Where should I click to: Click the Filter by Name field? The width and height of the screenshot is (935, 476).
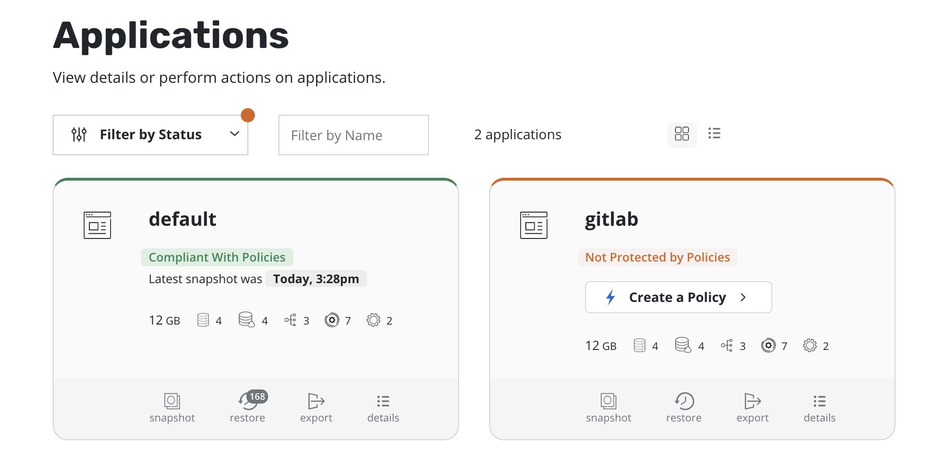(x=353, y=135)
